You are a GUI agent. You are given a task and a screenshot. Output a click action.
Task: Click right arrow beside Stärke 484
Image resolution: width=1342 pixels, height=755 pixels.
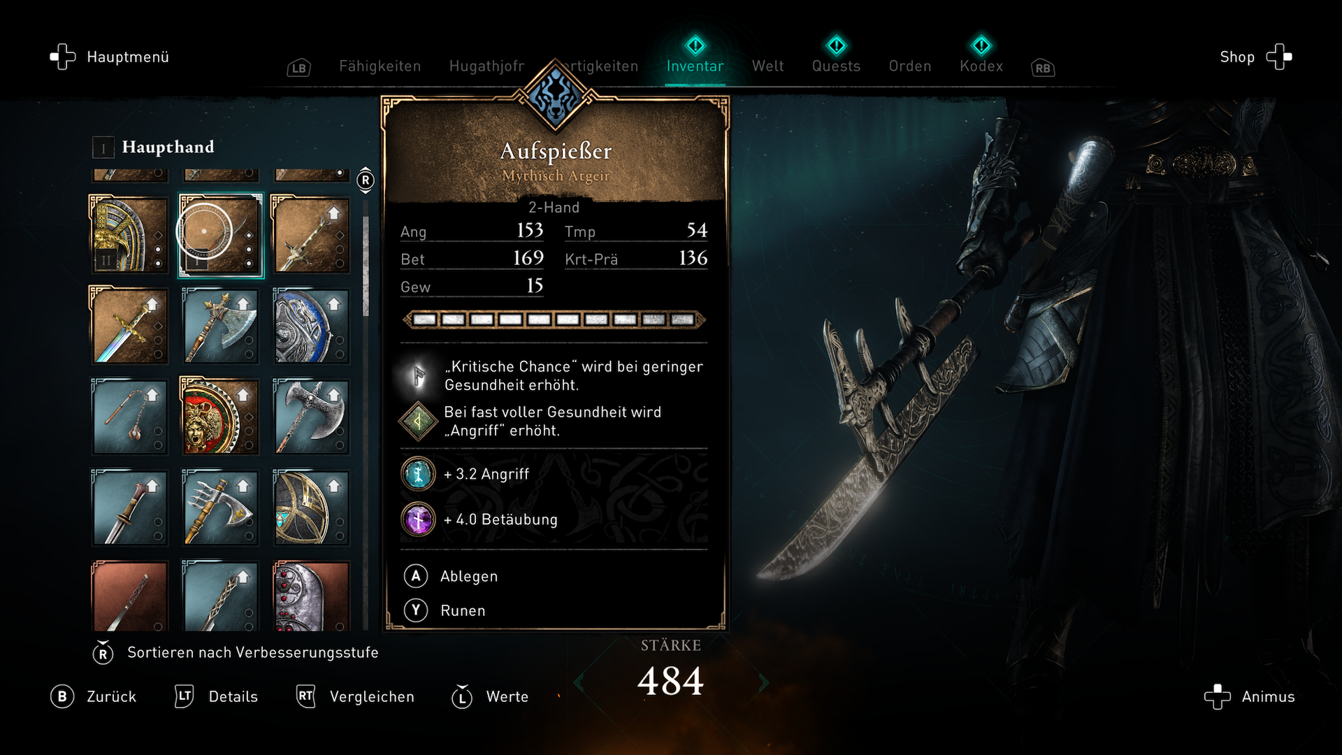[763, 682]
